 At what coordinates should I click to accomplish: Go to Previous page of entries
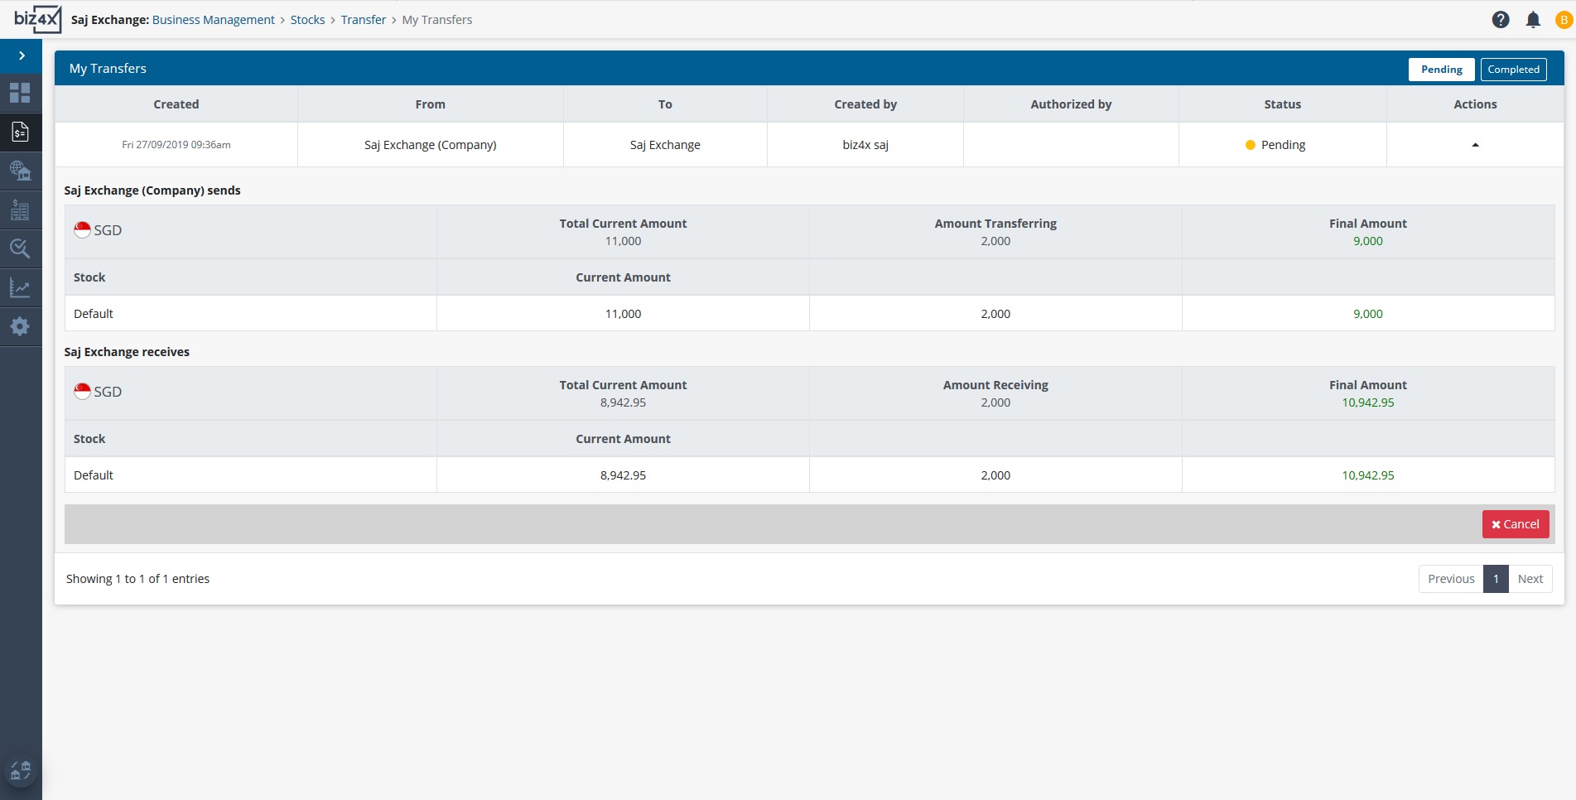[1451, 579]
